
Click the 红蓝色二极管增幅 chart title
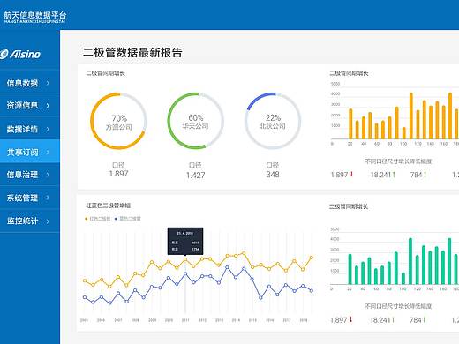pos(109,206)
